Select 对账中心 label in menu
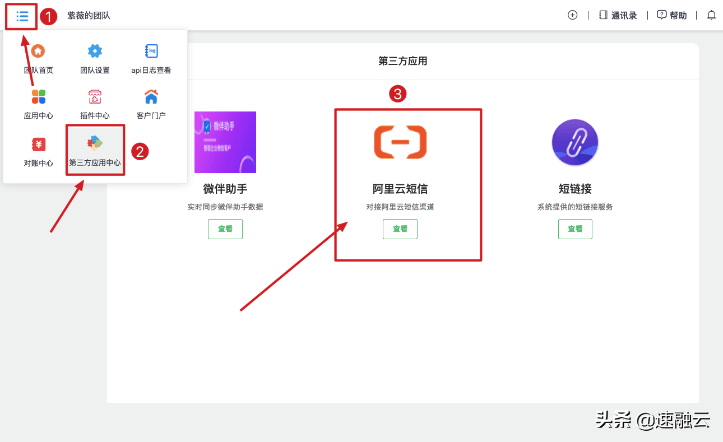723x442 pixels. click(39, 164)
